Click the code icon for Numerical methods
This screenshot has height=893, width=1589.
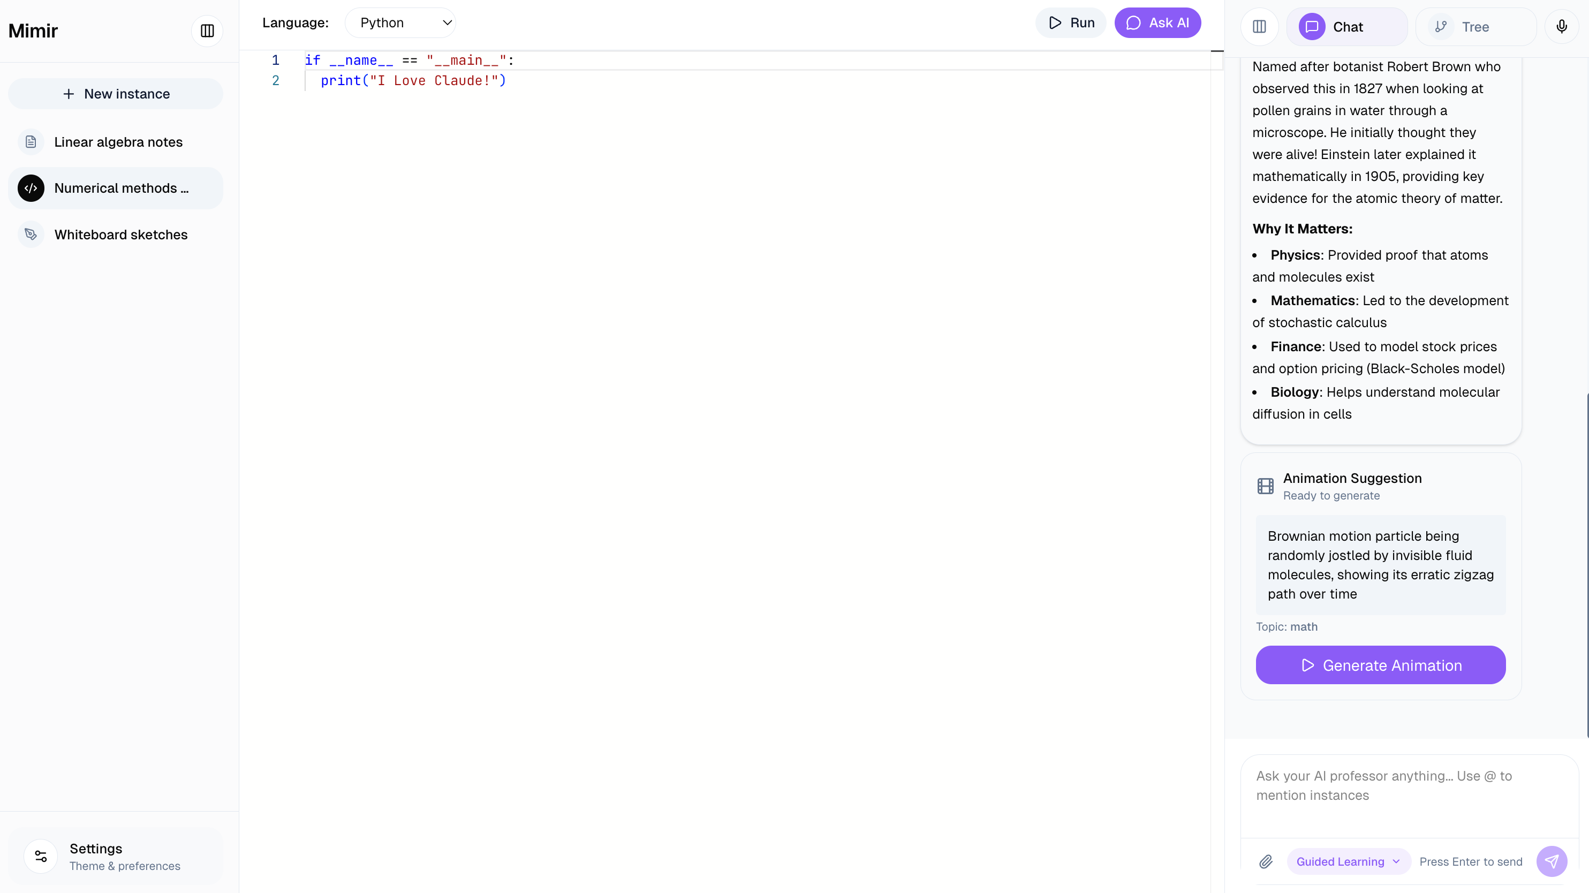(31, 188)
